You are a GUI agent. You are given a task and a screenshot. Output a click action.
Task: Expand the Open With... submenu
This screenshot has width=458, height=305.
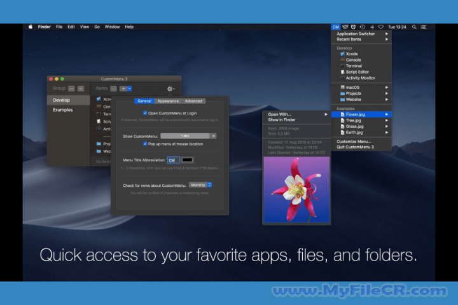(297, 114)
